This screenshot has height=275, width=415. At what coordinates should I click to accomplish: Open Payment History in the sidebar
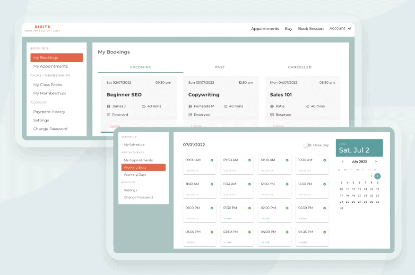point(49,112)
